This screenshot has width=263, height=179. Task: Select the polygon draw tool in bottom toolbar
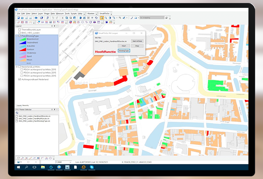(x=18, y=158)
